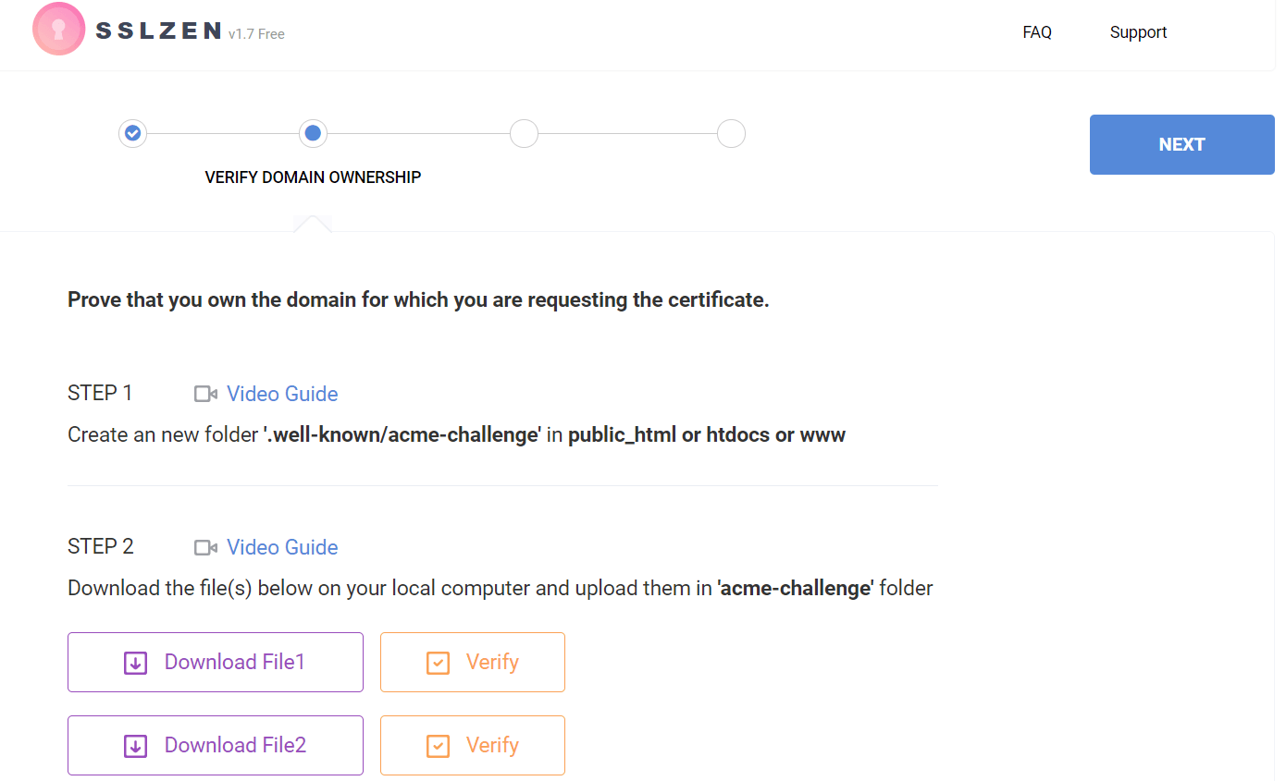Click the Download File1 button
The width and height of the screenshot is (1286, 781).
click(x=216, y=662)
